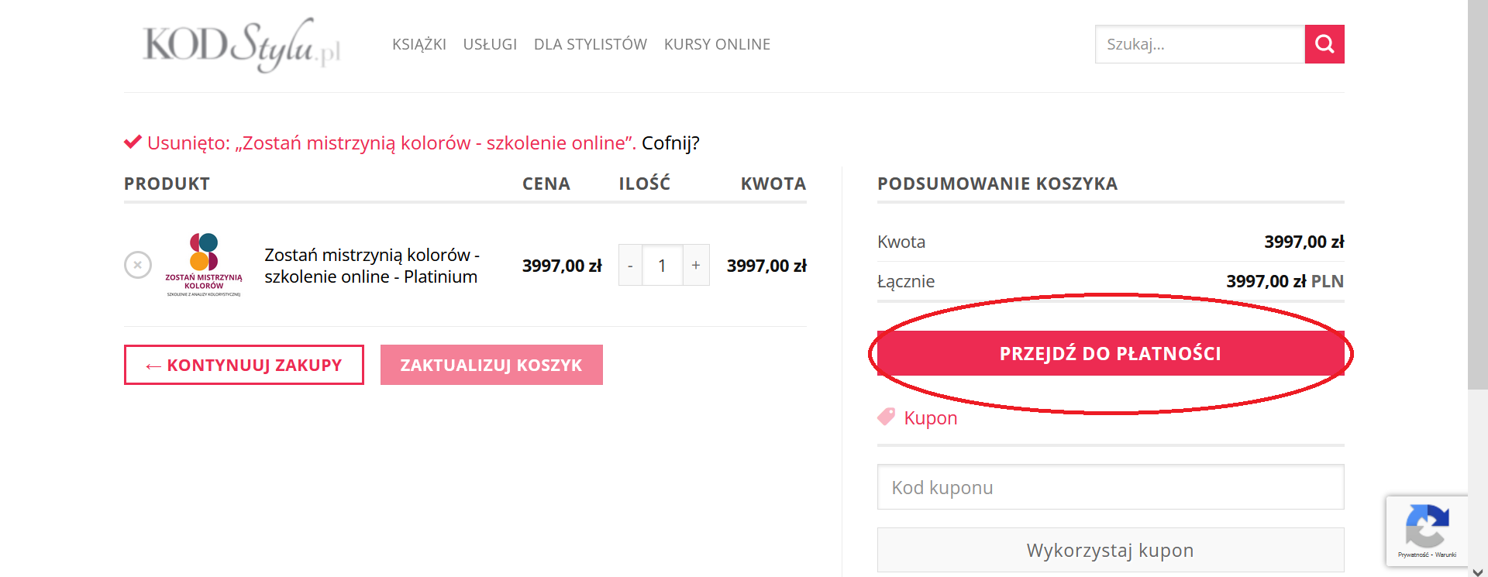Click the magnifying glass search button
1488x577 pixels.
[x=1324, y=44]
